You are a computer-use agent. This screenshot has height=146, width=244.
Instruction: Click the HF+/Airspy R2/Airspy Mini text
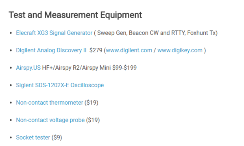click(76, 68)
